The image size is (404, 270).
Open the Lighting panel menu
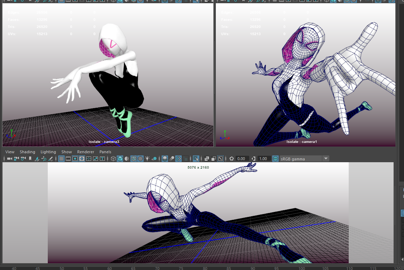(48, 152)
